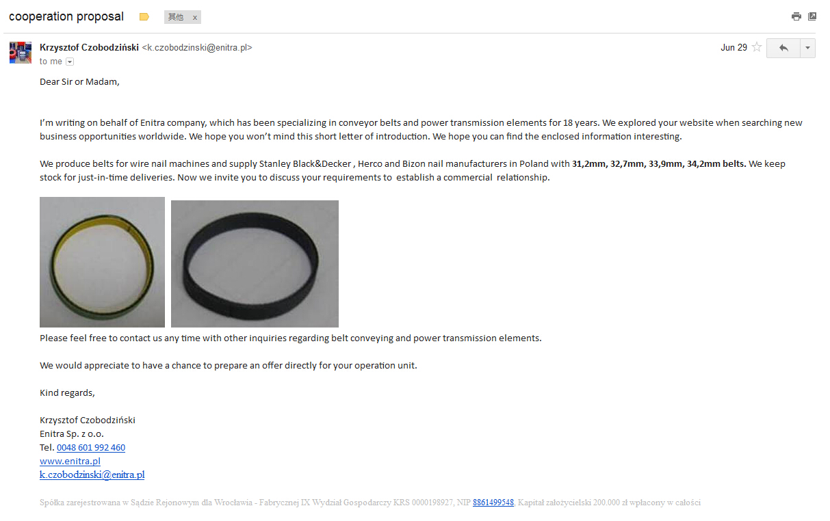The width and height of the screenshot is (830, 521).
Task: Click the 其他 label tag
Action: coord(176,17)
